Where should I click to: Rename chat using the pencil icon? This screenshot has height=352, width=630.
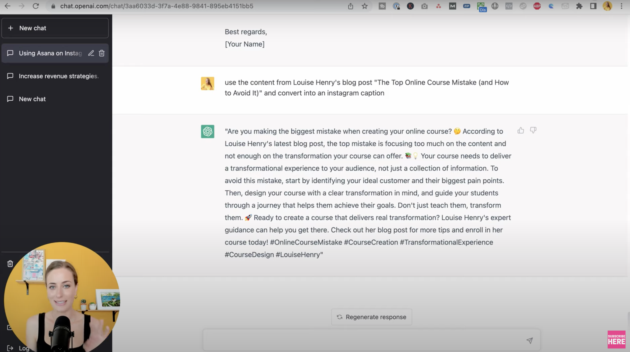click(x=91, y=53)
